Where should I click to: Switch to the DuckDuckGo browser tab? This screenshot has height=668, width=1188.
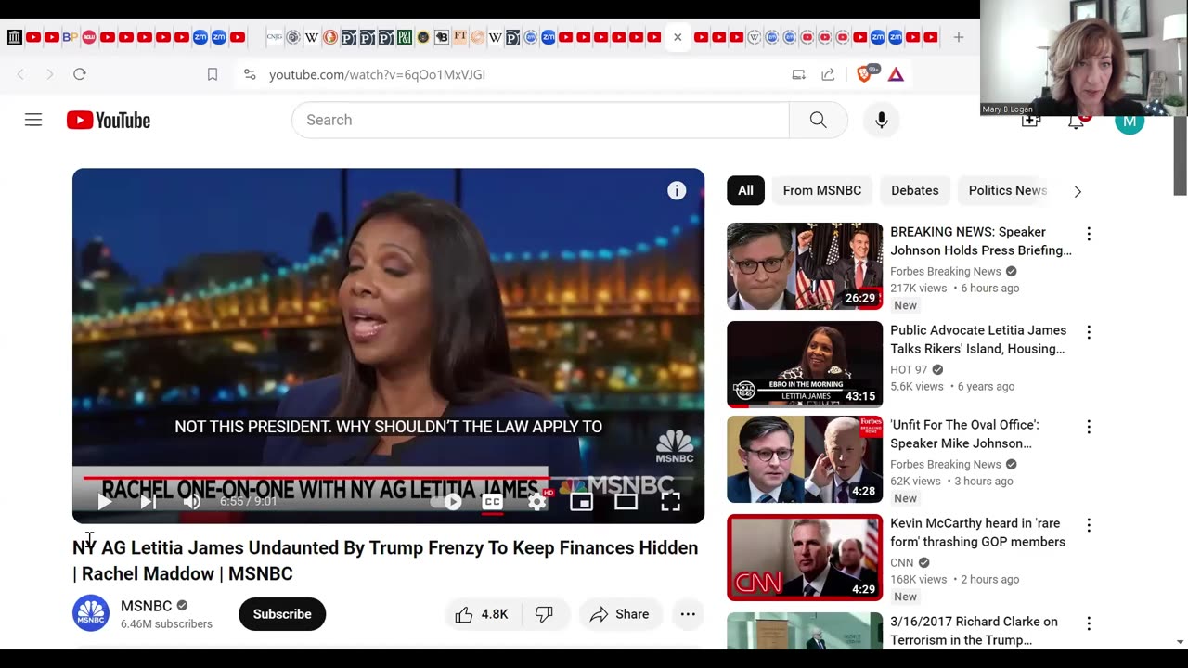(x=330, y=37)
